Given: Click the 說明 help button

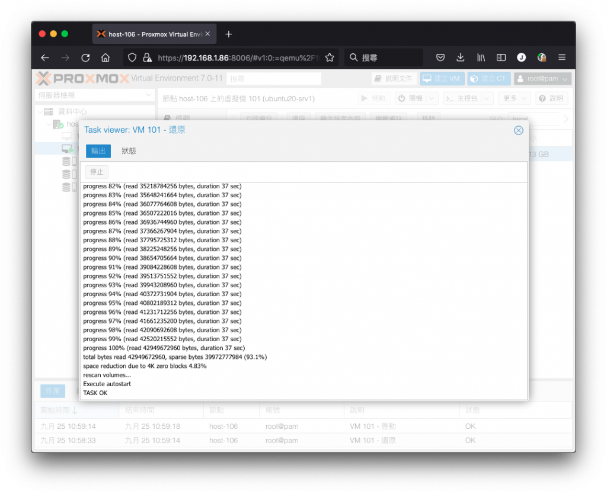Looking at the screenshot, I should pos(551,99).
